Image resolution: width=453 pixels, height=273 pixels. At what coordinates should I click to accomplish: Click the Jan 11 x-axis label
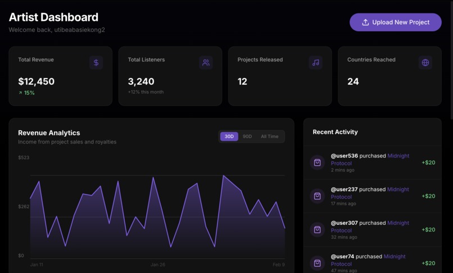click(x=37, y=265)
